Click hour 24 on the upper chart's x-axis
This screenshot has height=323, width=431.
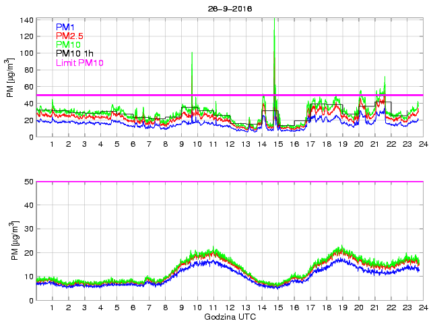point(424,144)
